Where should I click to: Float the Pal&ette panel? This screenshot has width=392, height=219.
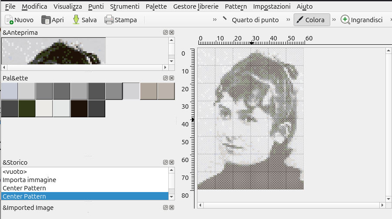(x=165, y=78)
